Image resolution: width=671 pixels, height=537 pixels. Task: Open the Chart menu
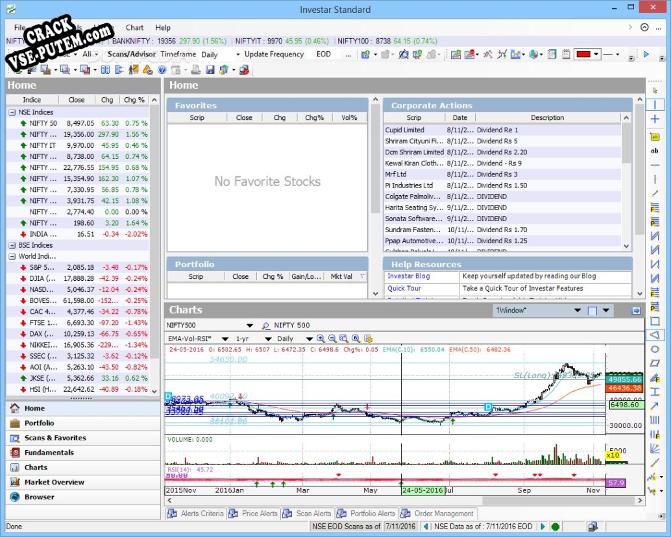pos(134,27)
